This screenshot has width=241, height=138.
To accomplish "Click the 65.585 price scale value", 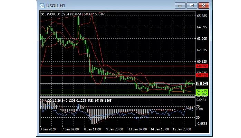I will pos(202,16).
